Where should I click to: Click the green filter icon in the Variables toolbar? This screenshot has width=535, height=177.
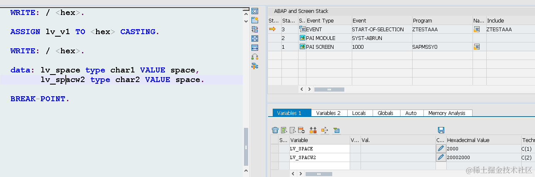[336, 130]
